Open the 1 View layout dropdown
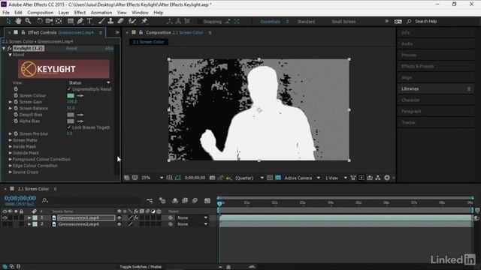The width and height of the screenshot is (481, 270). (x=336, y=178)
